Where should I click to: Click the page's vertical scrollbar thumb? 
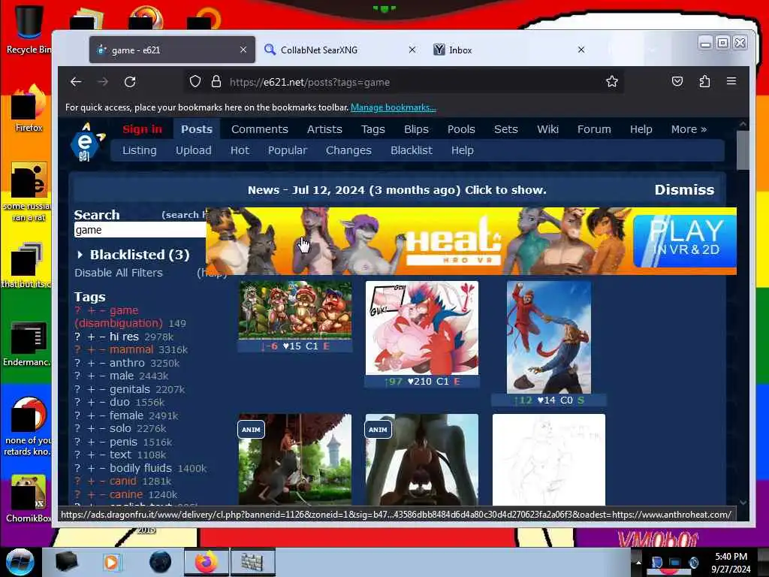(743, 150)
